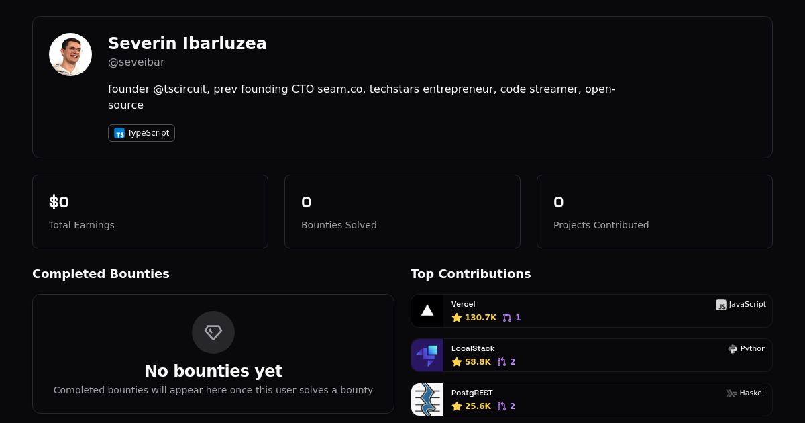Open the LocalStack project name

pyautogui.click(x=473, y=349)
